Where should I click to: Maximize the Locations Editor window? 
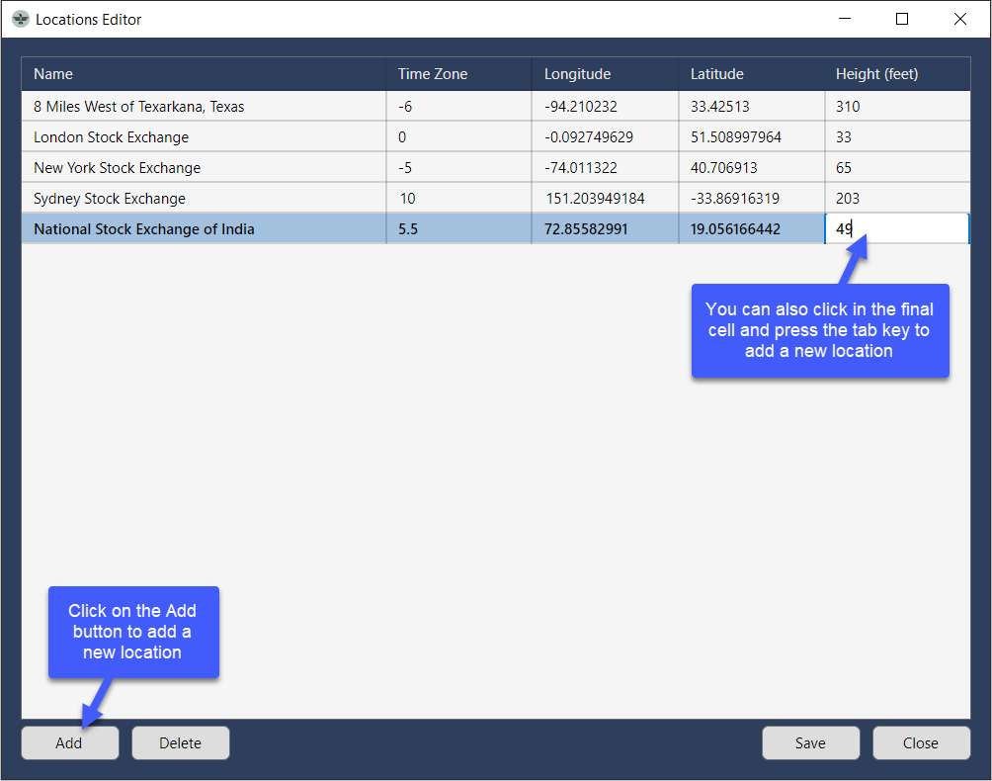point(902,19)
